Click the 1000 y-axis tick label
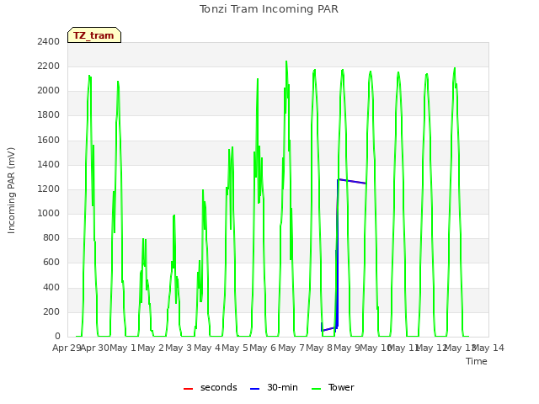539x404 pixels. pos(49,213)
